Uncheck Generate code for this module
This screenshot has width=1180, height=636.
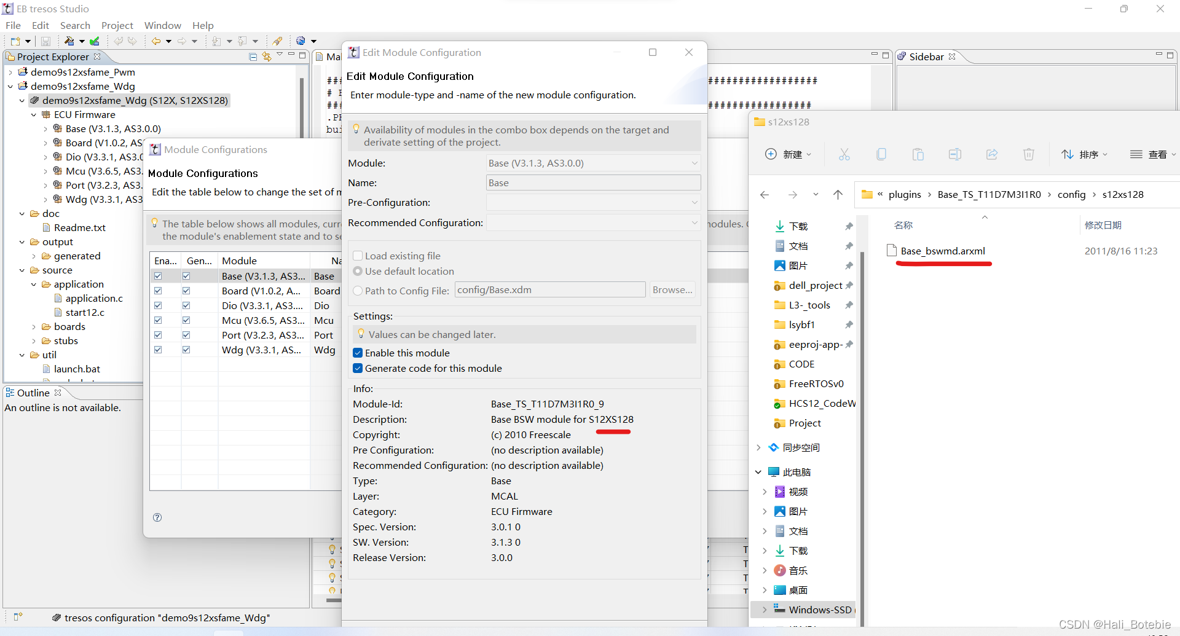tap(358, 368)
